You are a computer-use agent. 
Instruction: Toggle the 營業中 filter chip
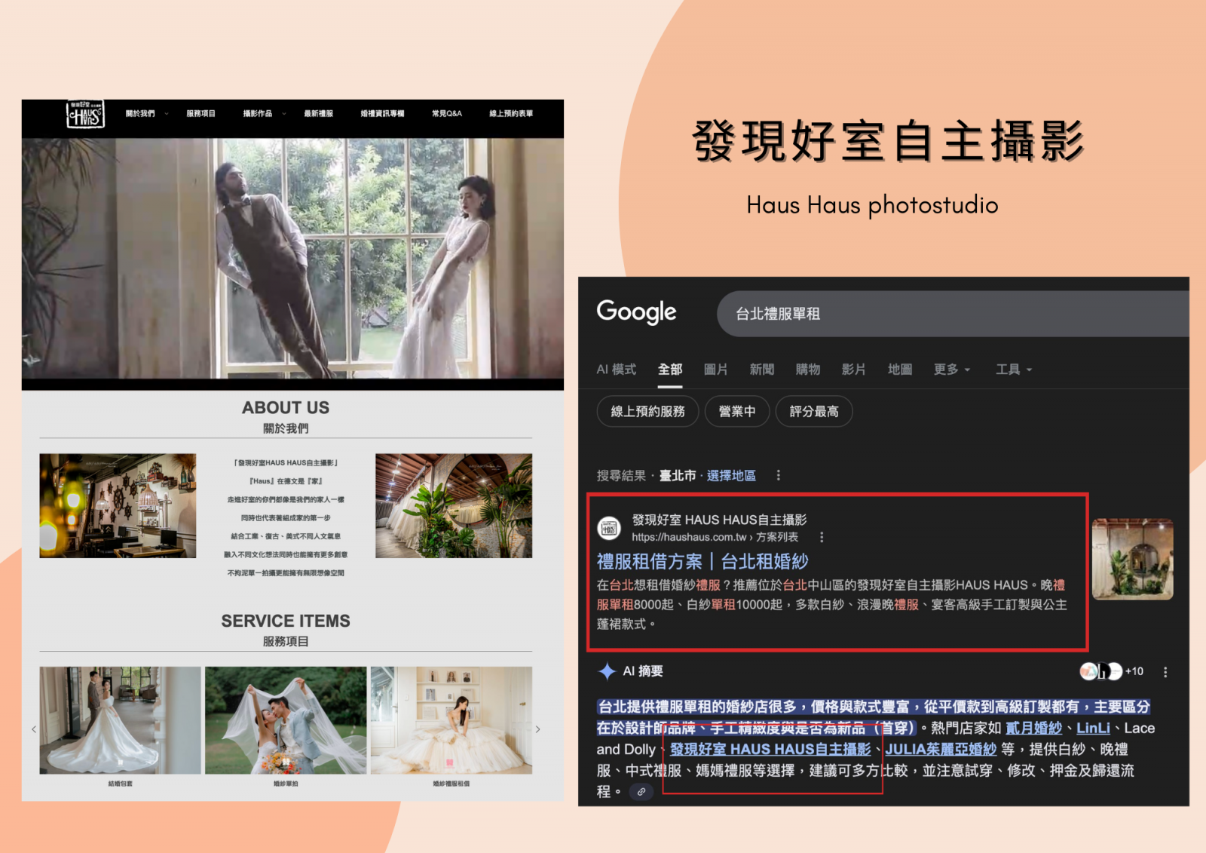[736, 412]
